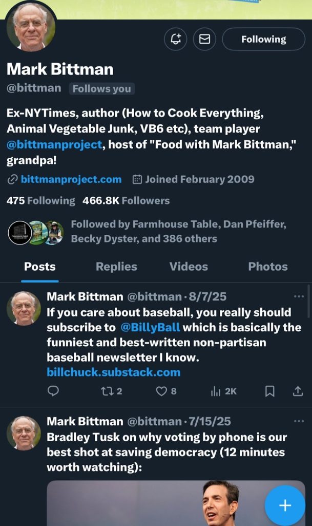
Task: Reply to the baseball newsletter post
Action: point(53,391)
